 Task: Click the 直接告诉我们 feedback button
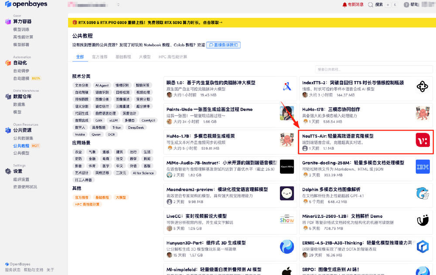[223, 45]
